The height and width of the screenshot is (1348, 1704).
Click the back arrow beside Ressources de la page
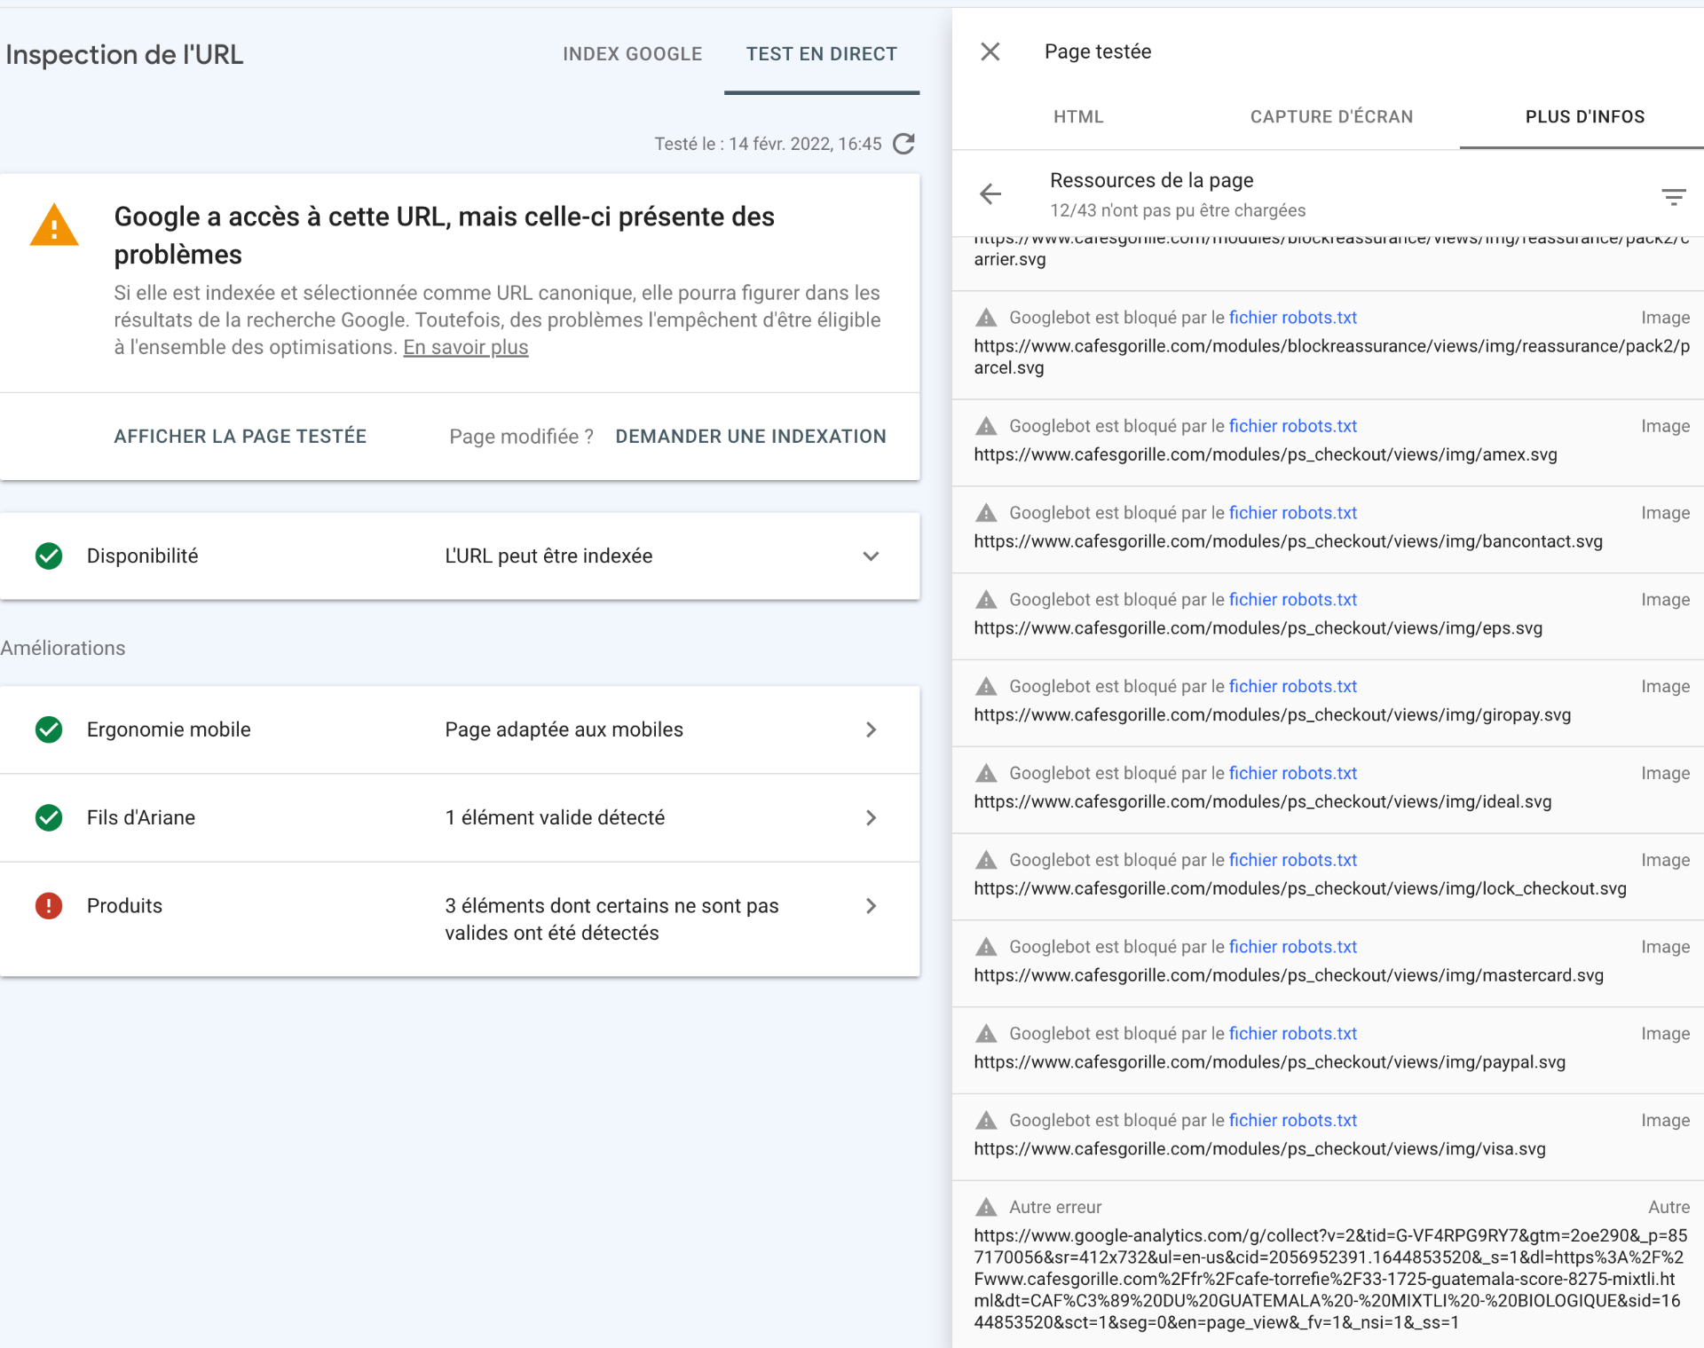click(990, 193)
